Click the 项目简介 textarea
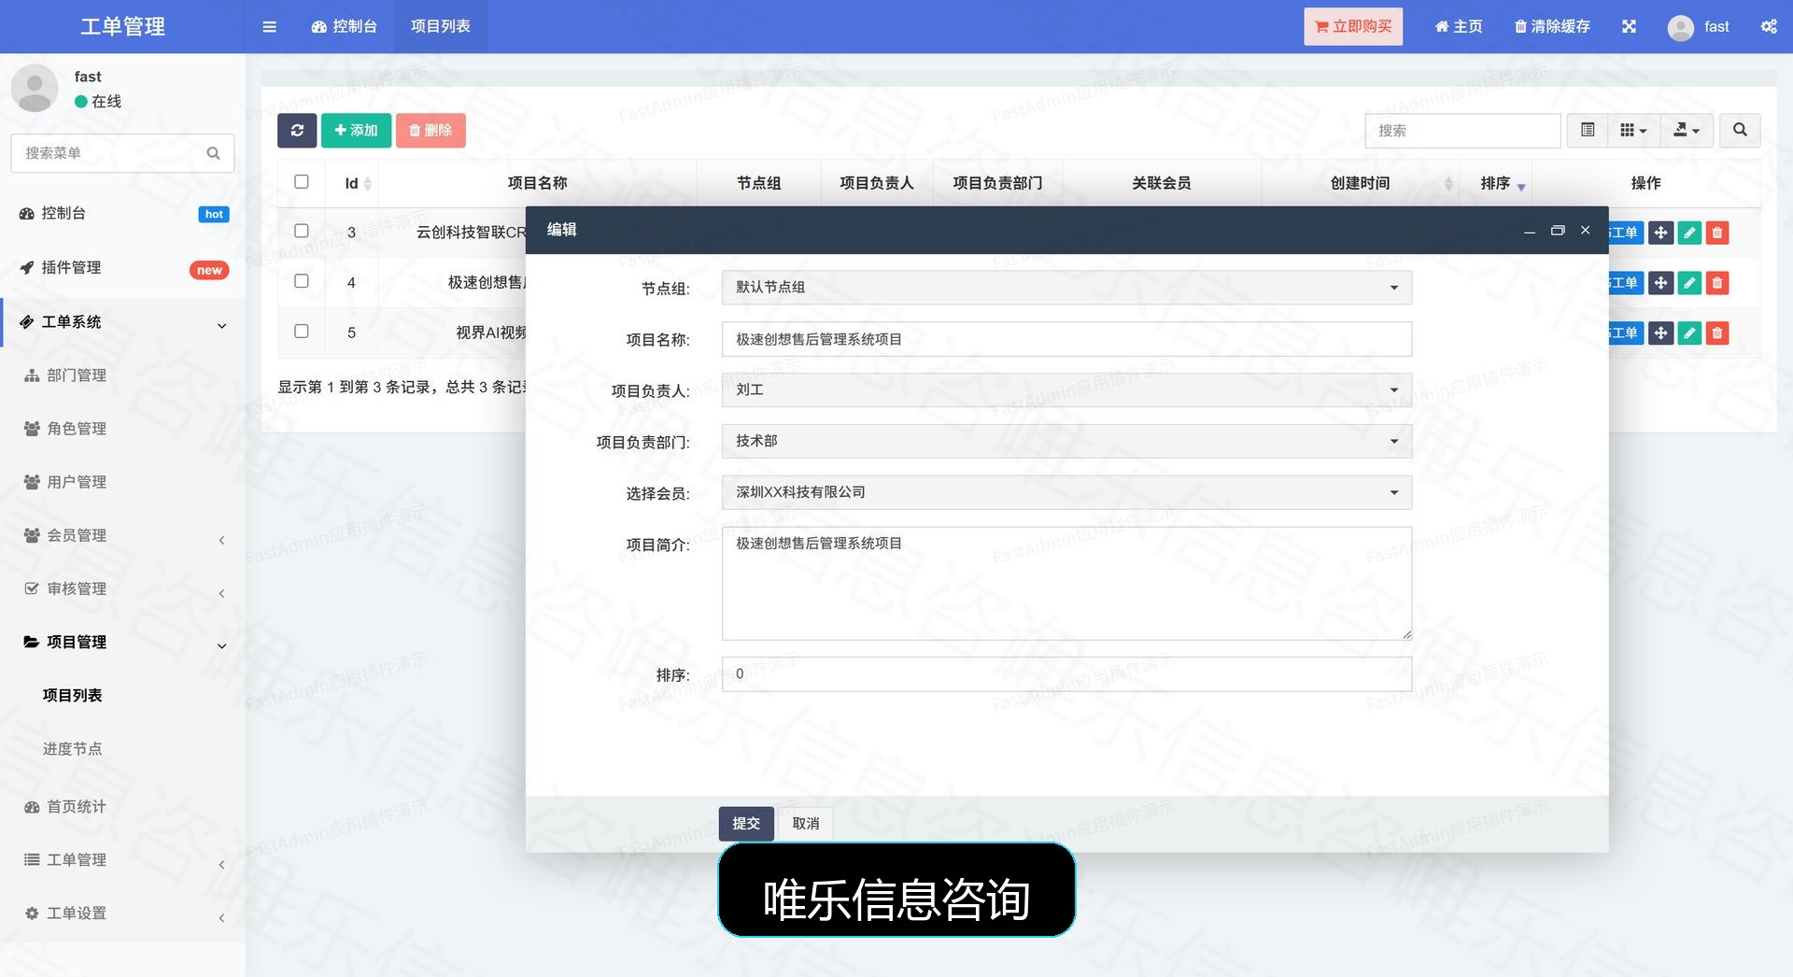Screen dimensions: 1793x977 1066,583
